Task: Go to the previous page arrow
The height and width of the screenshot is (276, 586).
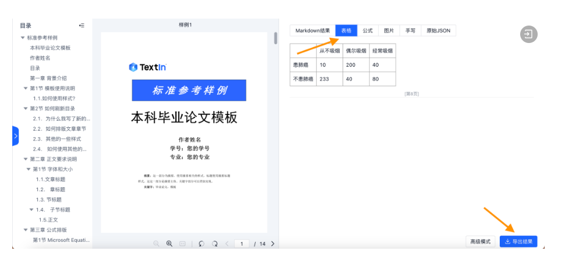Action: (227, 243)
